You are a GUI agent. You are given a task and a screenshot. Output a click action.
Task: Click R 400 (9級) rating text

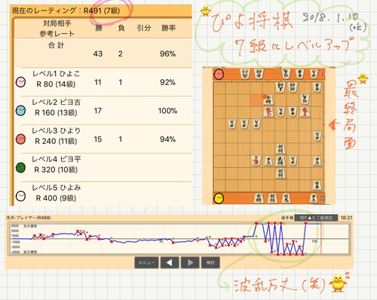point(56,198)
